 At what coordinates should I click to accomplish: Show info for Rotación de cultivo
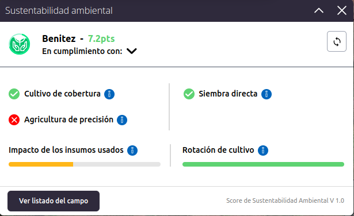click(263, 151)
